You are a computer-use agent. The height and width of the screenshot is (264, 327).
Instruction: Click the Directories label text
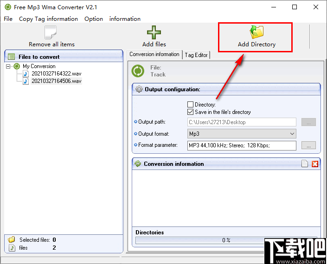150,233
